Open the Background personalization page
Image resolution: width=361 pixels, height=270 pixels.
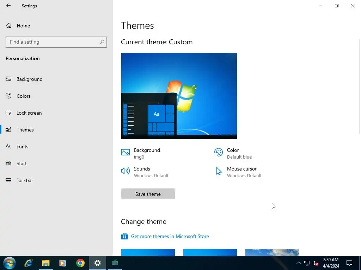[56, 79]
